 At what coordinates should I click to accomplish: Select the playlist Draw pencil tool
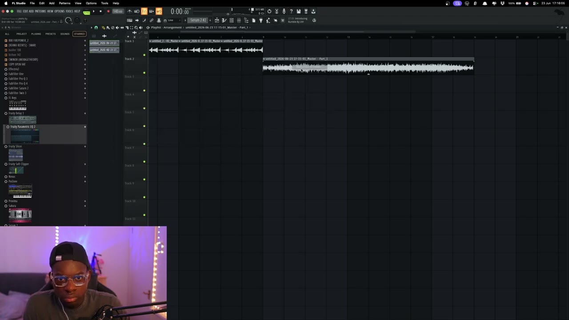(103, 28)
